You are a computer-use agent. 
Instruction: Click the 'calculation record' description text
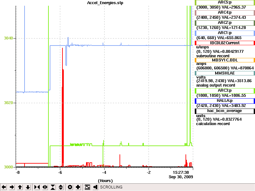point(213,124)
